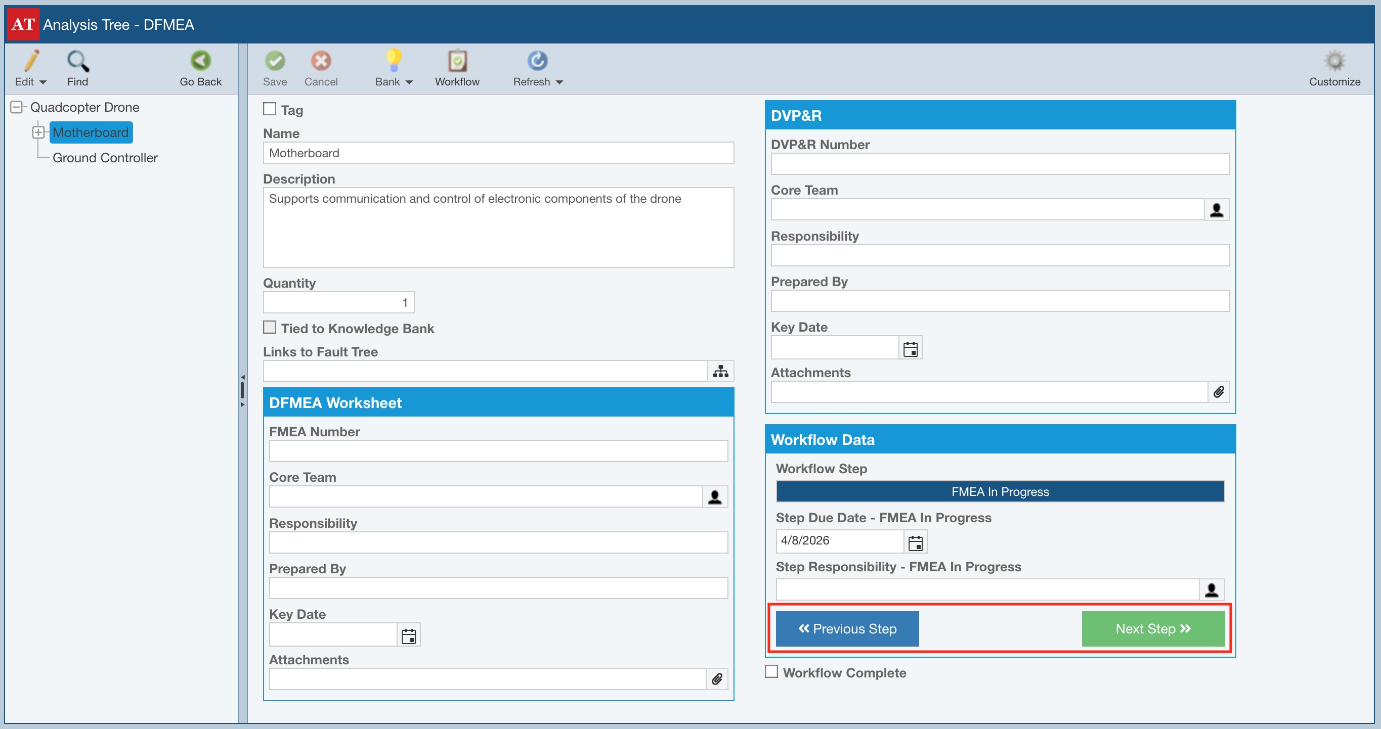Open the DVP&R Core Team person picker

[1217, 210]
